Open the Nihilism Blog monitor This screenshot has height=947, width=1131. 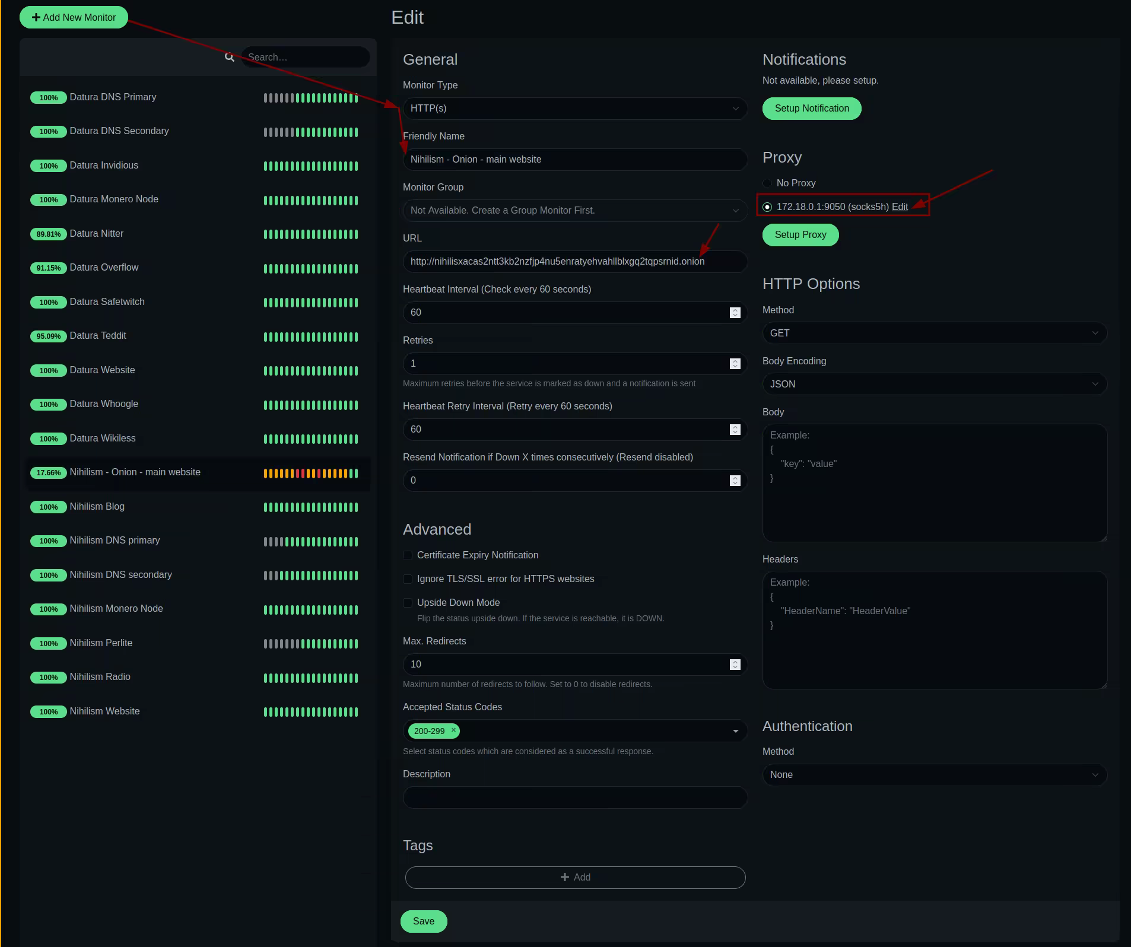pos(199,507)
